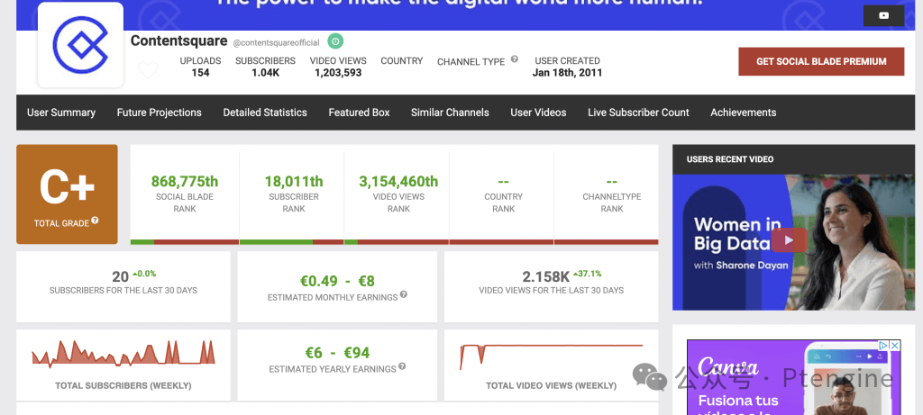Viewport: 923px width, 415px height.
Task: Click the Total Subscribers weekly chart
Action: [123, 354]
